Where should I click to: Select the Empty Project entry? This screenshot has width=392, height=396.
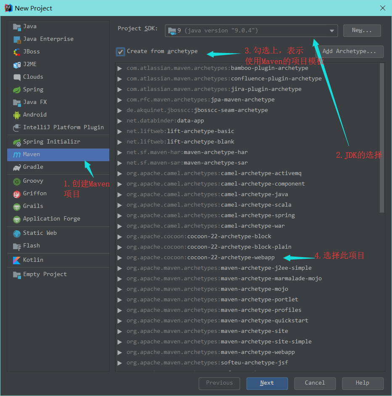[x=58, y=274]
